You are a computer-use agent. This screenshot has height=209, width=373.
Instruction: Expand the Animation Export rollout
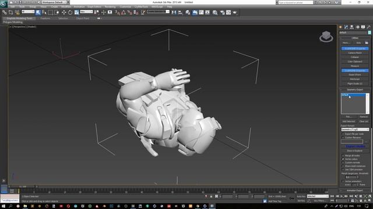pyautogui.click(x=355, y=190)
